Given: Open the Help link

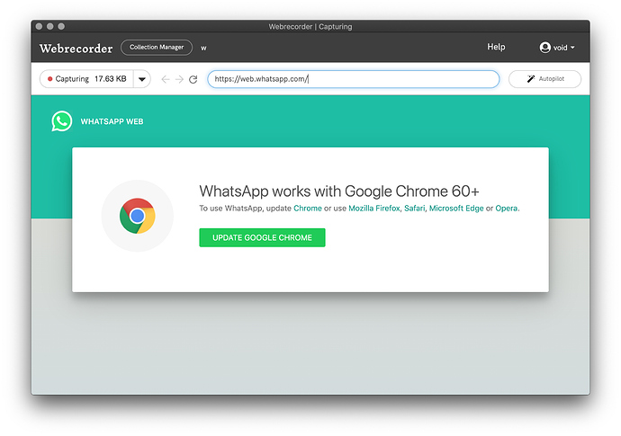Looking at the screenshot, I should pos(496,47).
